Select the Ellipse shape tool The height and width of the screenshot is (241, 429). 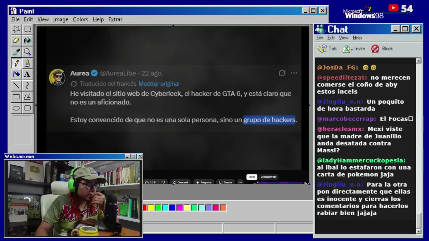point(16,108)
